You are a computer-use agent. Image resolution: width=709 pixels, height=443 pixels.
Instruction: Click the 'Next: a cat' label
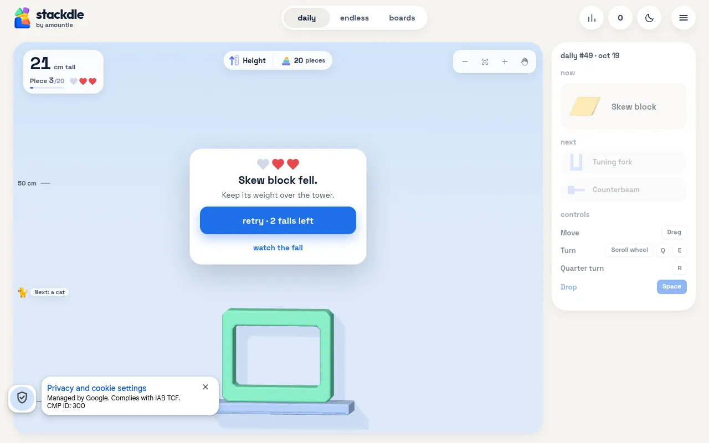coord(49,292)
